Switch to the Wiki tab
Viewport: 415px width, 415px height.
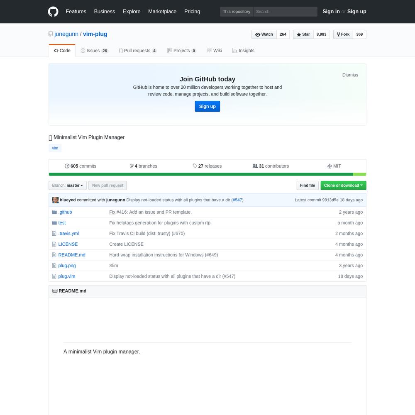215,51
